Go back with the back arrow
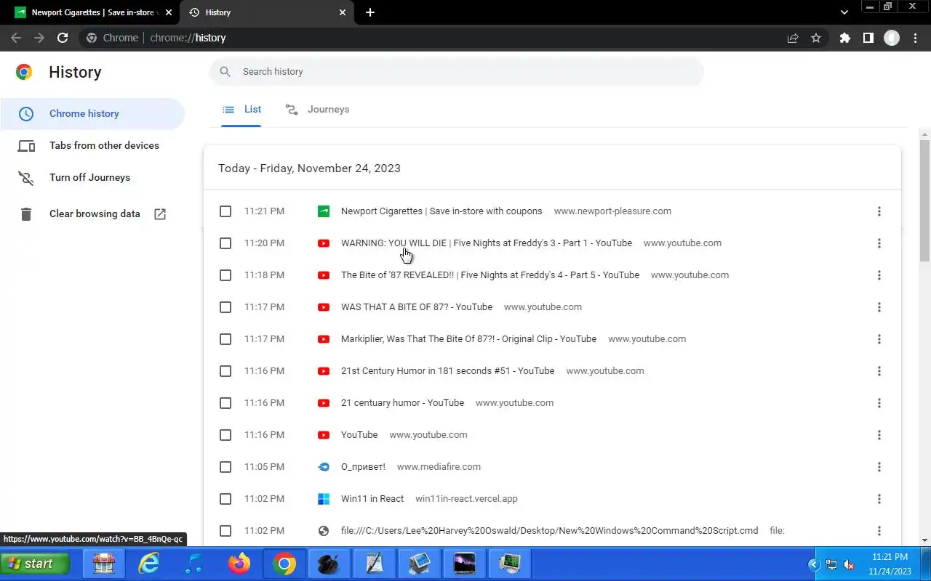The width and height of the screenshot is (931, 581). (x=16, y=38)
